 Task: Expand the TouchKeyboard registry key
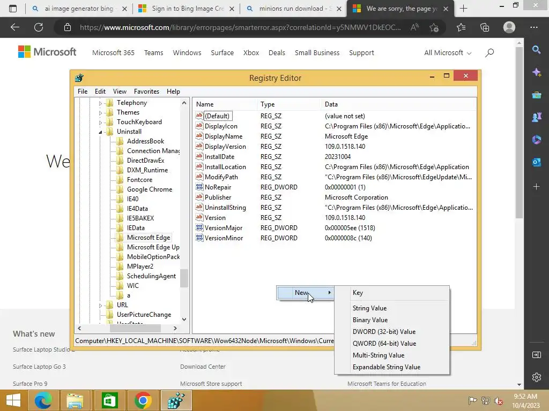point(100,123)
